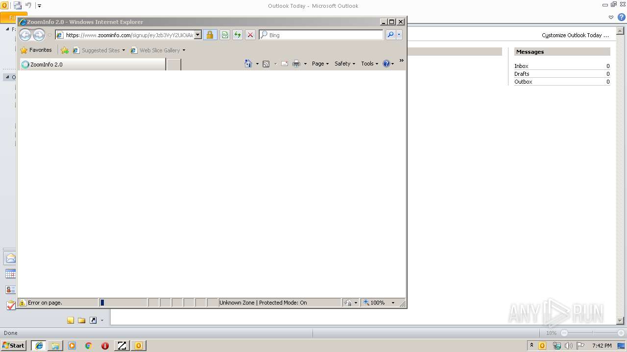Click the Read Mail envelope icon
The height and width of the screenshot is (352, 627).
(284, 64)
